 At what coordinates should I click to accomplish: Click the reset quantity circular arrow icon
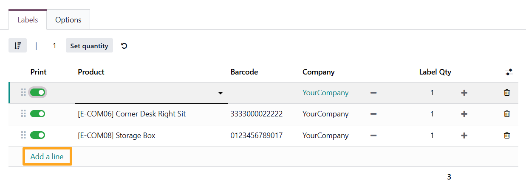(x=124, y=46)
